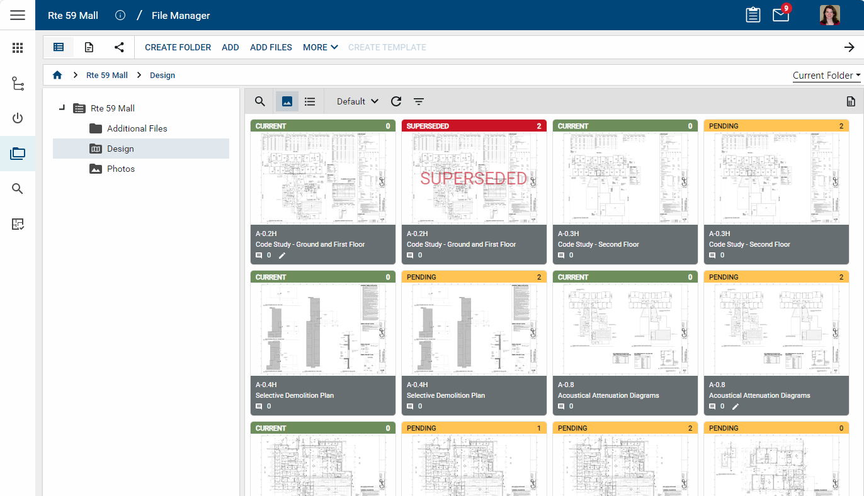Toggle the folder tree panel view
The height and width of the screenshot is (496, 864).
pyautogui.click(x=59, y=47)
